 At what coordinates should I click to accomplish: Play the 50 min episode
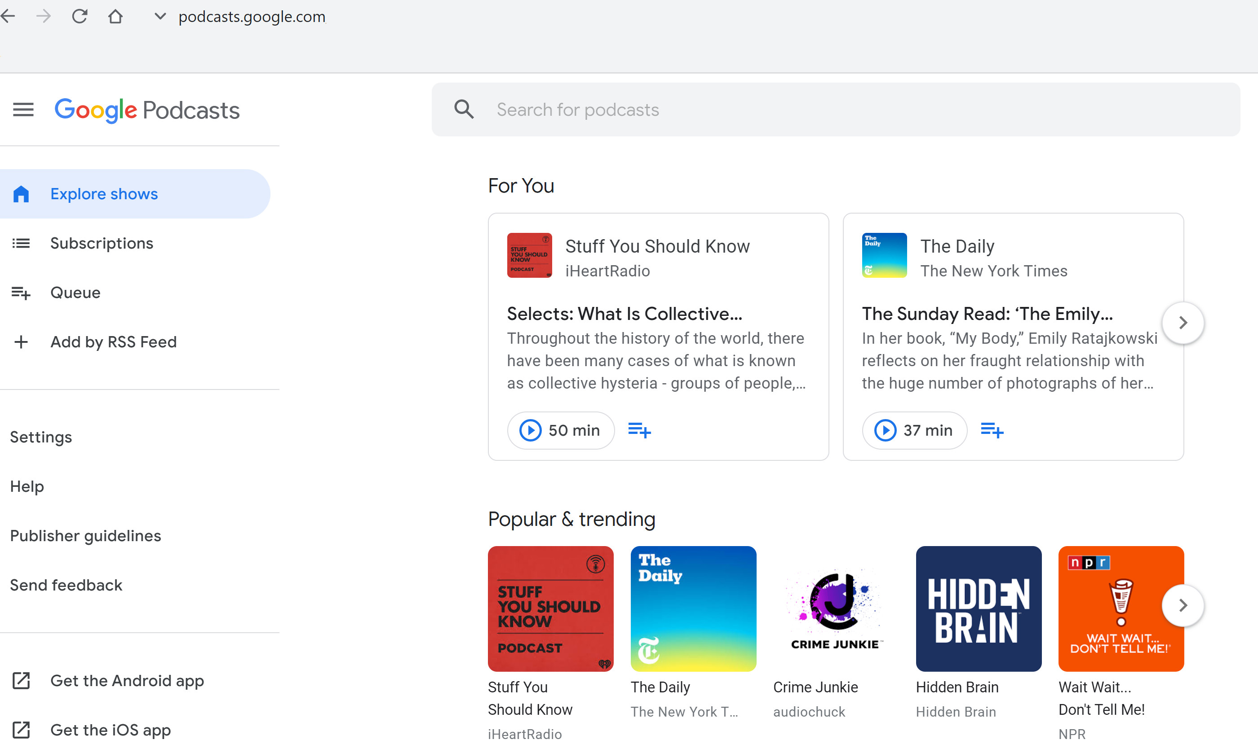[561, 430]
